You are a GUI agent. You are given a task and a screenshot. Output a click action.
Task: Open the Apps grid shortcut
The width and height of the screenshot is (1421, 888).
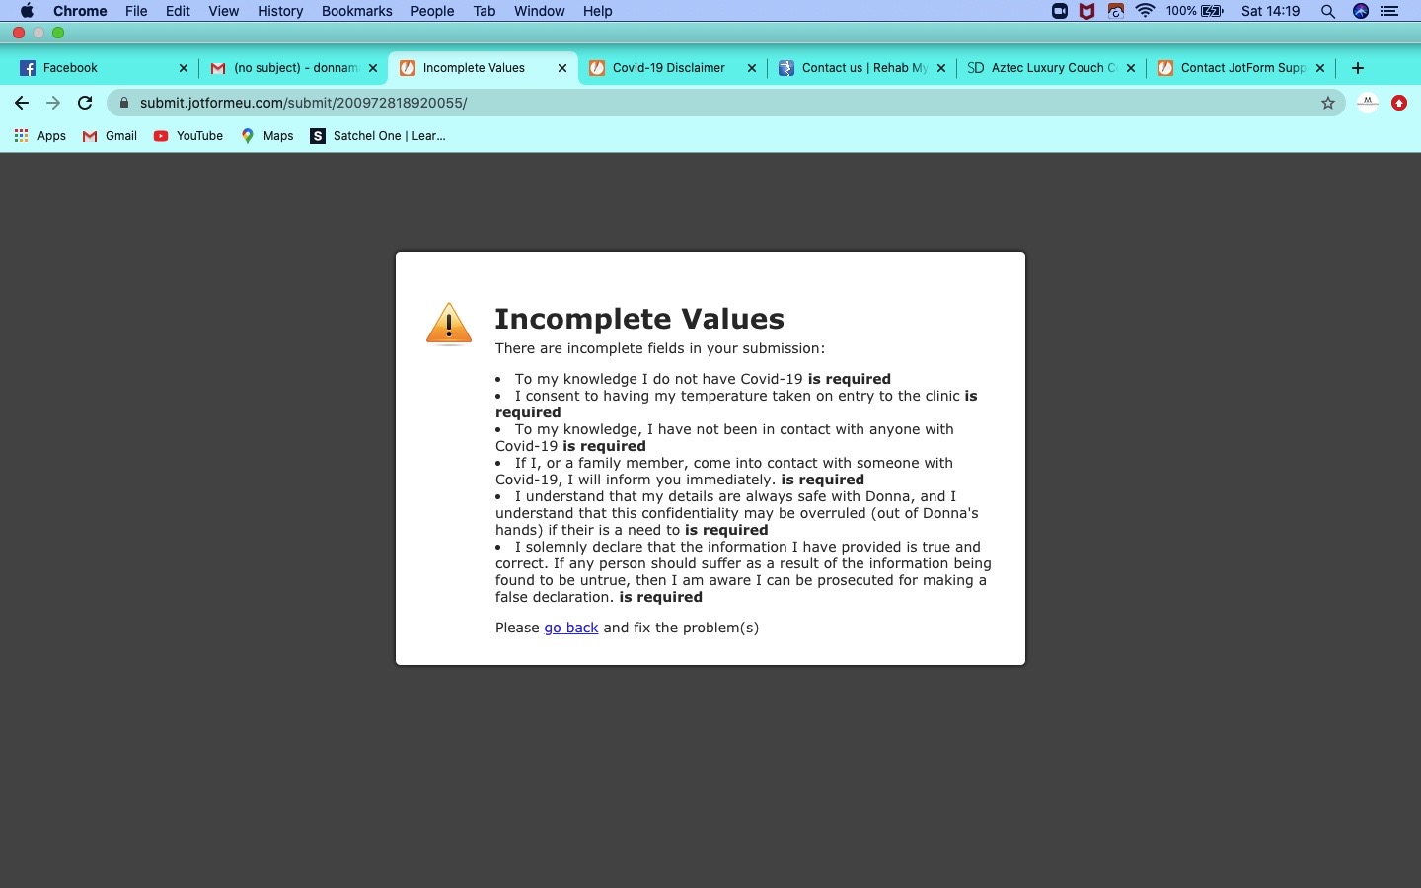coord(39,136)
